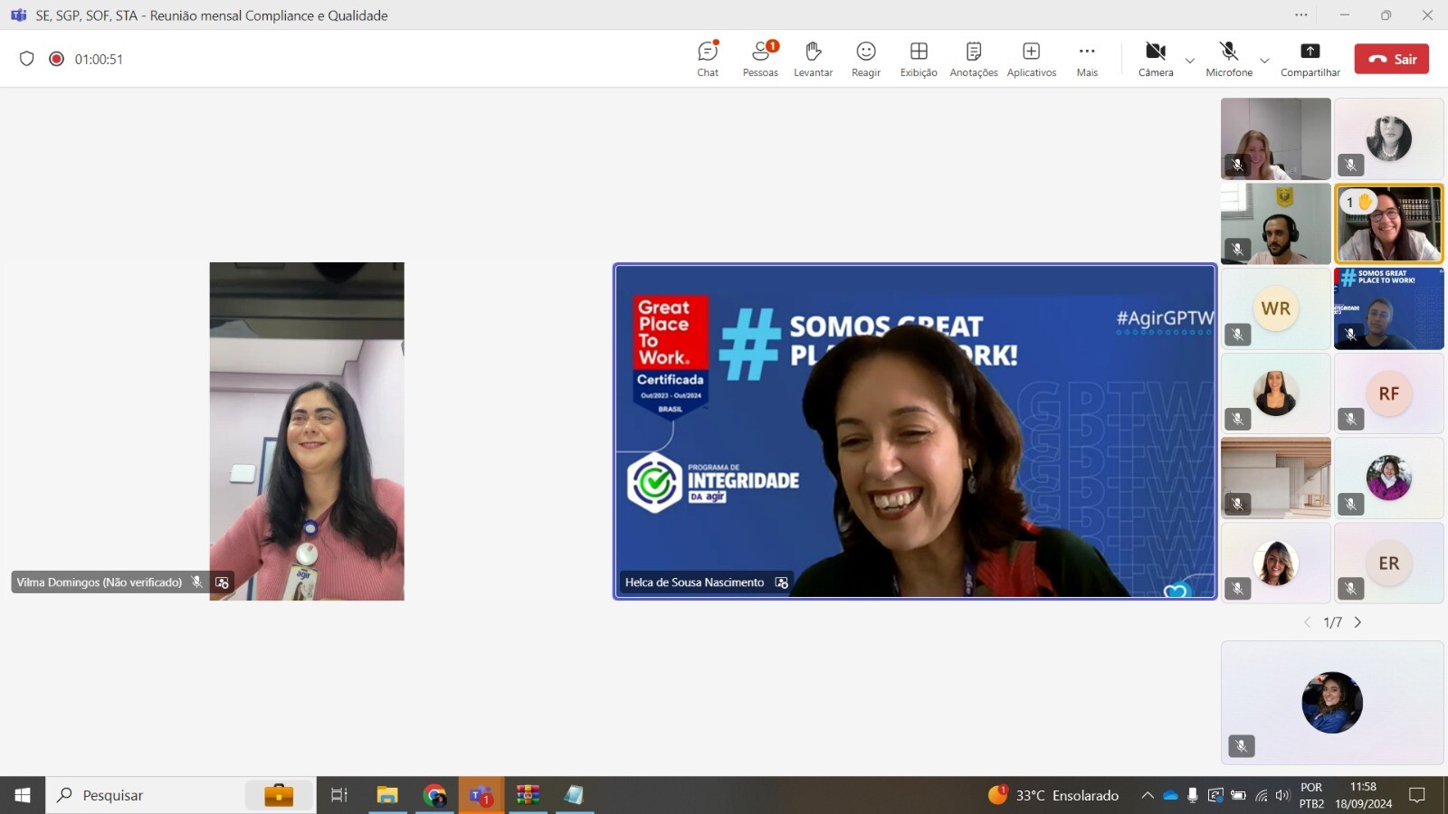Expand camera options dropdown arrow

click(1190, 61)
